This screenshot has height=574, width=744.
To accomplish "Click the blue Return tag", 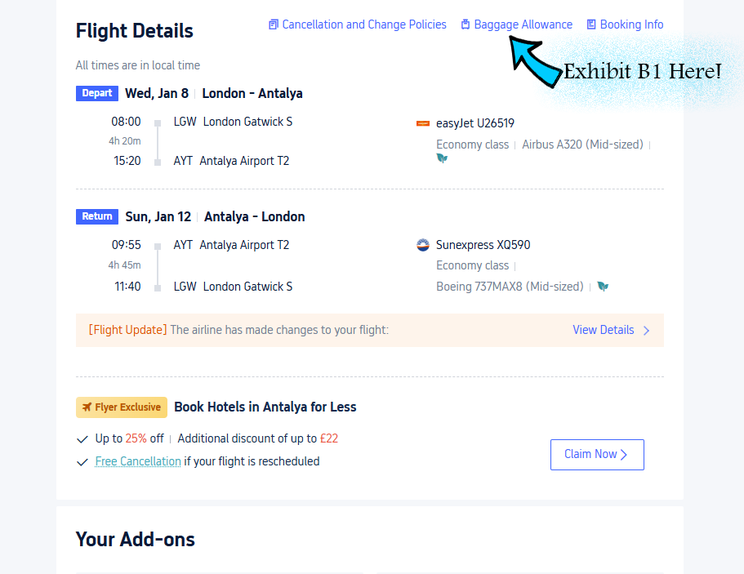I will [97, 216].
